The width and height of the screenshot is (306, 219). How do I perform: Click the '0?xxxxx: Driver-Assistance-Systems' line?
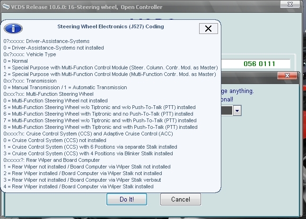(46, 41)
